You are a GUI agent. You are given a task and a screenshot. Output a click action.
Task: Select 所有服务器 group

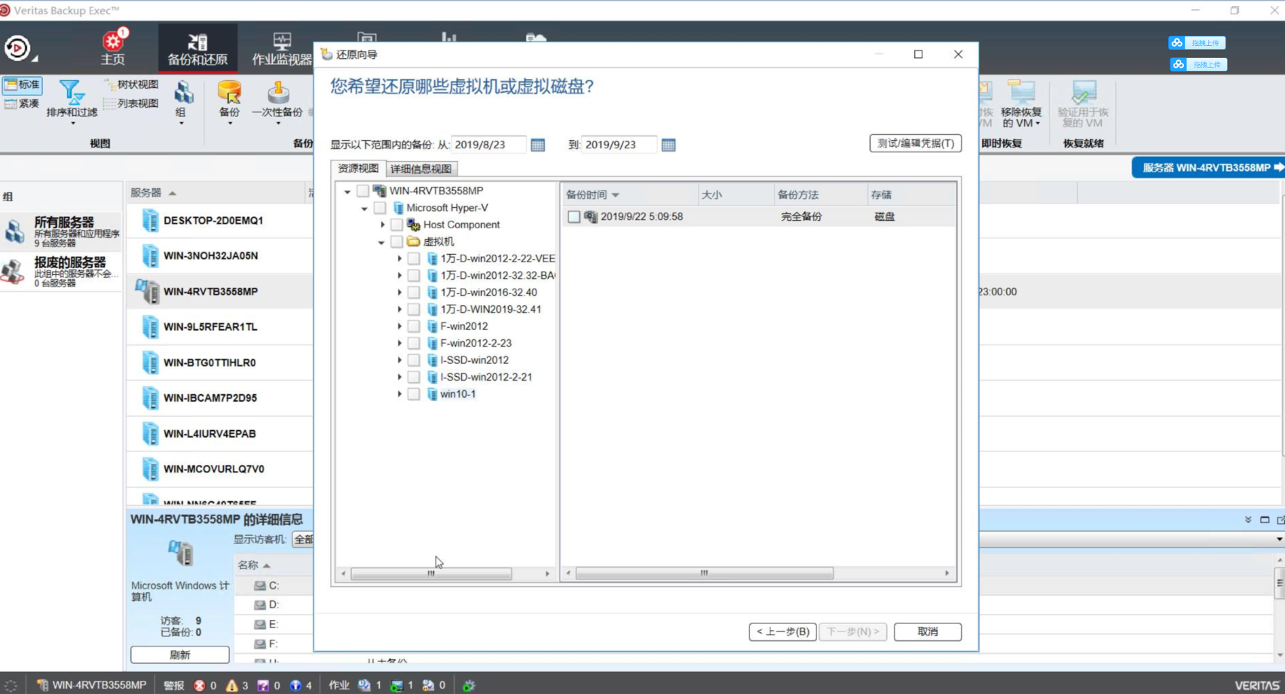click(x=62, y=231)
